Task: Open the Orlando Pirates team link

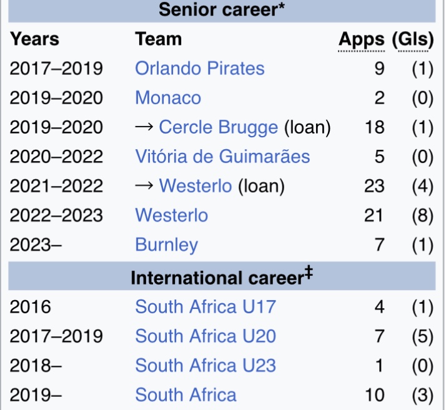Action: pyautogui.click(x=200, y=69)
